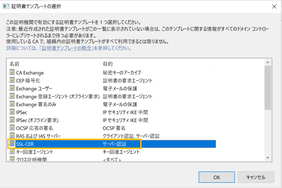Click the キー回復エージェント template icon
Image resolution: width=282 pixels, height=188 pixels.
coord(12,151)
